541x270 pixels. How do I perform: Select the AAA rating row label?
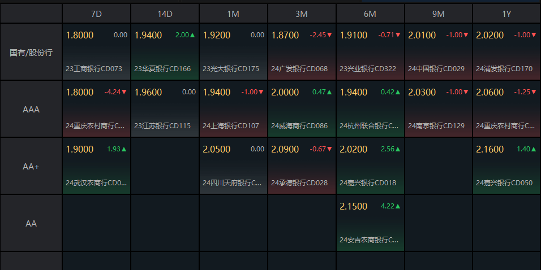(x=31, y=109)
